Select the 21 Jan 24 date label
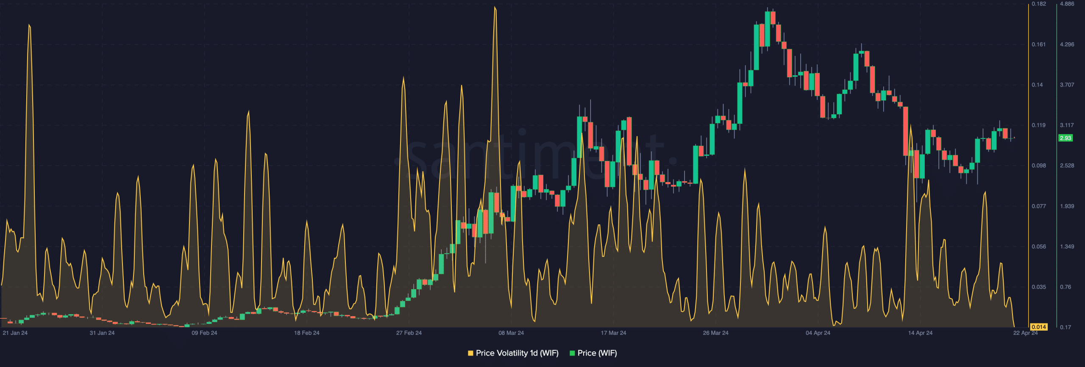This screenshot has width=1085, height=367. (x=15, y=333)
